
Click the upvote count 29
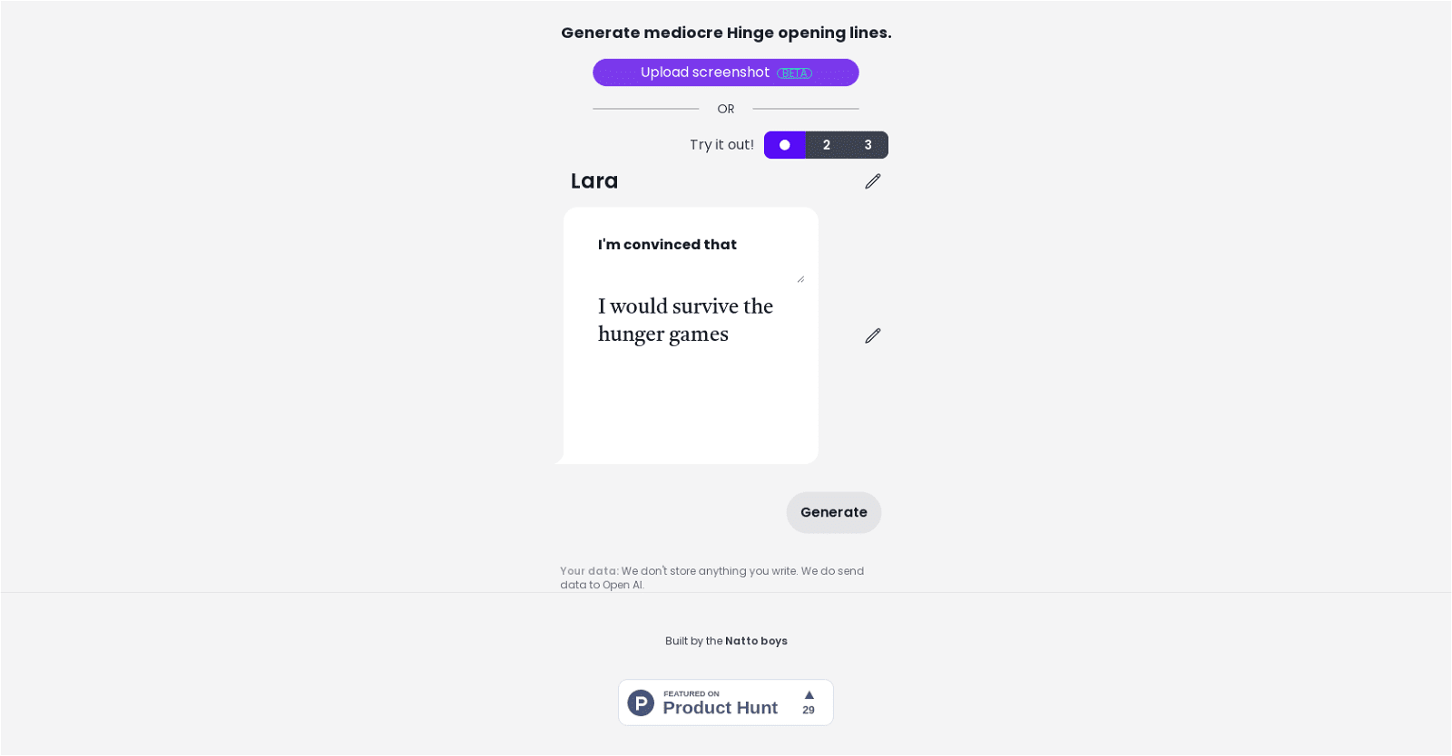click(809, 711)
